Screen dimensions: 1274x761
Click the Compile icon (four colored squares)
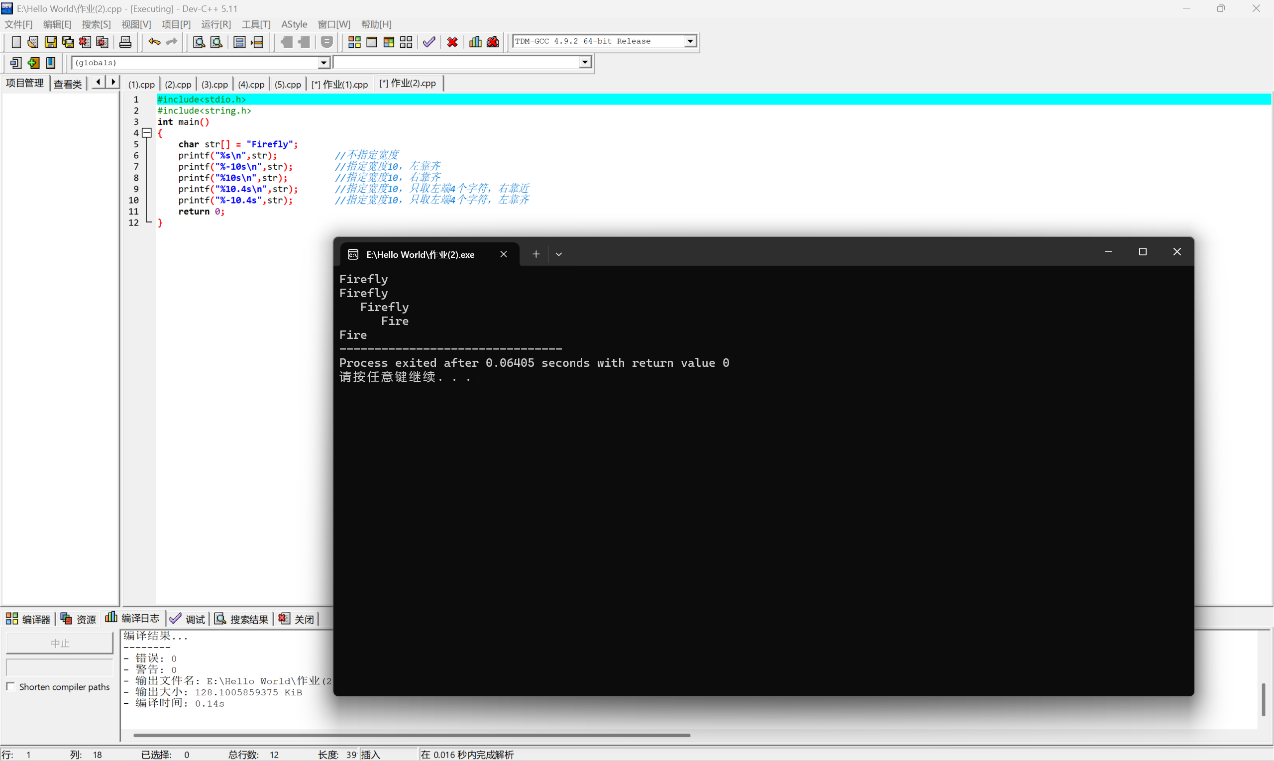coord(354,42)
